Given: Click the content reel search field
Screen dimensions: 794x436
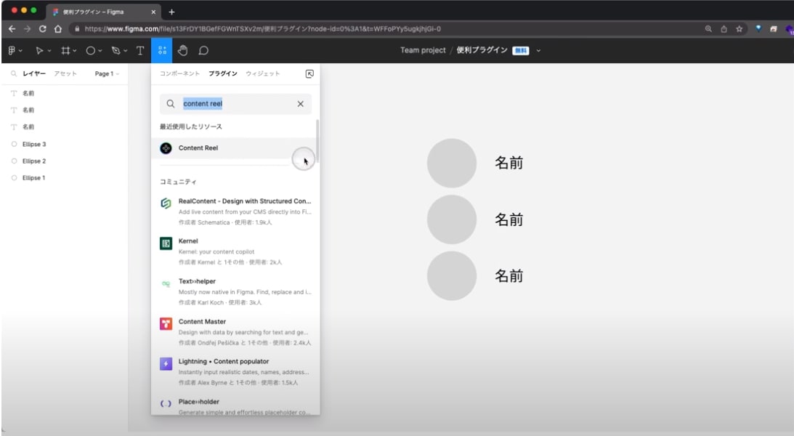Looking at the screenshot, I should coord(235,104).
